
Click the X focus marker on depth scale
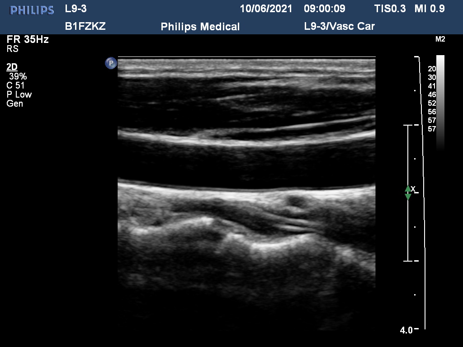point(413,188)
